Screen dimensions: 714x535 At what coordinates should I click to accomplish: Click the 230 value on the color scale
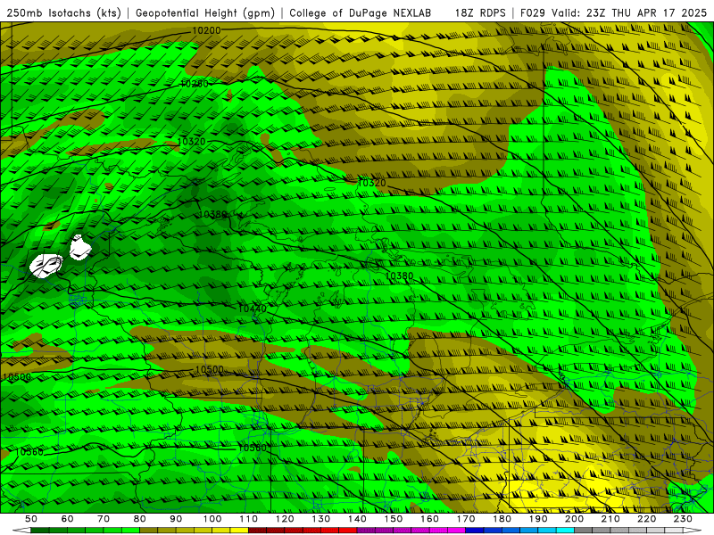pos(683,519)
